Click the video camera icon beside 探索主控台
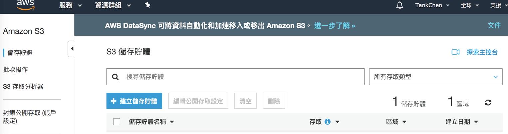Screen dimensions: 508x134 [x=455, y=52]
